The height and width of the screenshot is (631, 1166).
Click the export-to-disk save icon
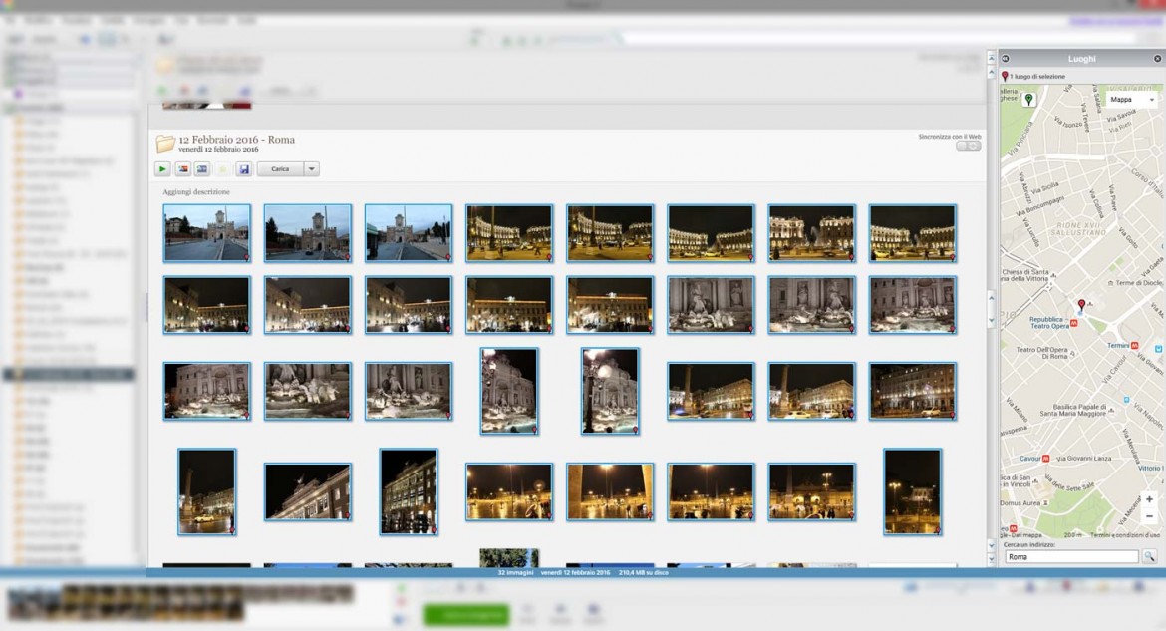point(245,169)
